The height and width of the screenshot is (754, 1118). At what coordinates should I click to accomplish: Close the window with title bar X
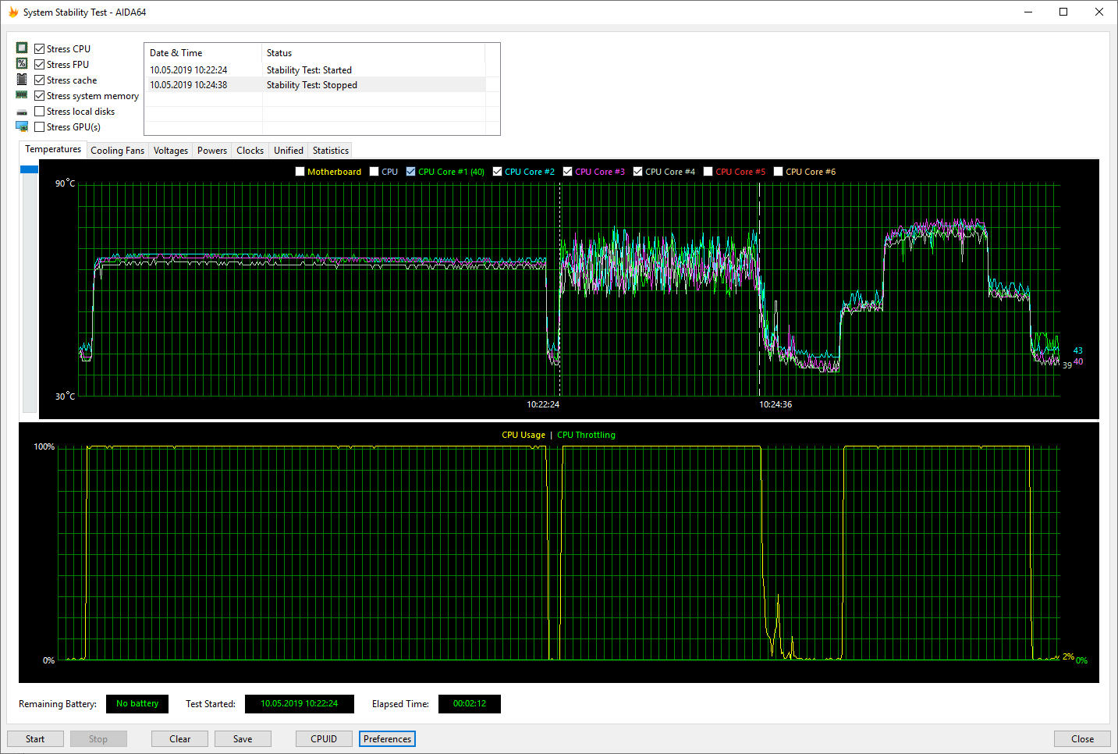(1099, 12)
